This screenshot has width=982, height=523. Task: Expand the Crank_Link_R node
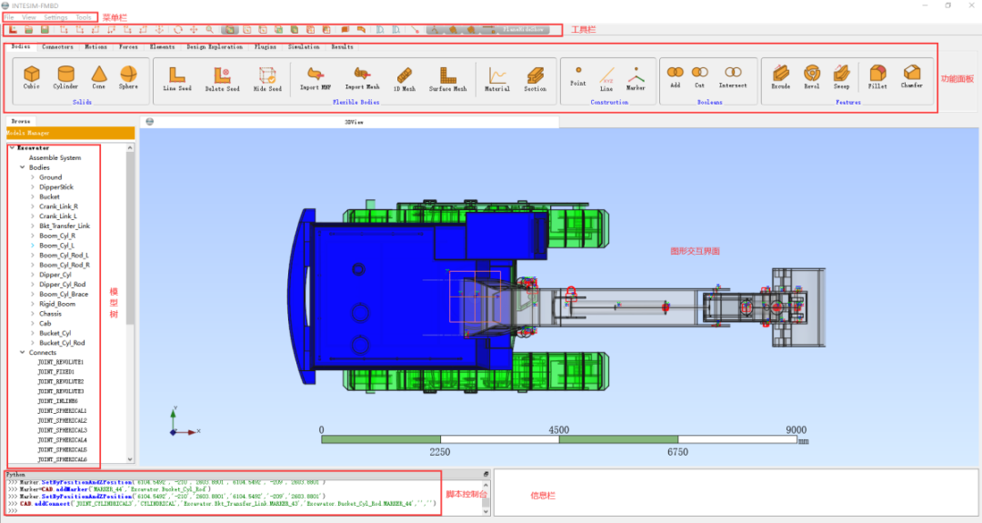pyautogui.click(x=33, y=206)
